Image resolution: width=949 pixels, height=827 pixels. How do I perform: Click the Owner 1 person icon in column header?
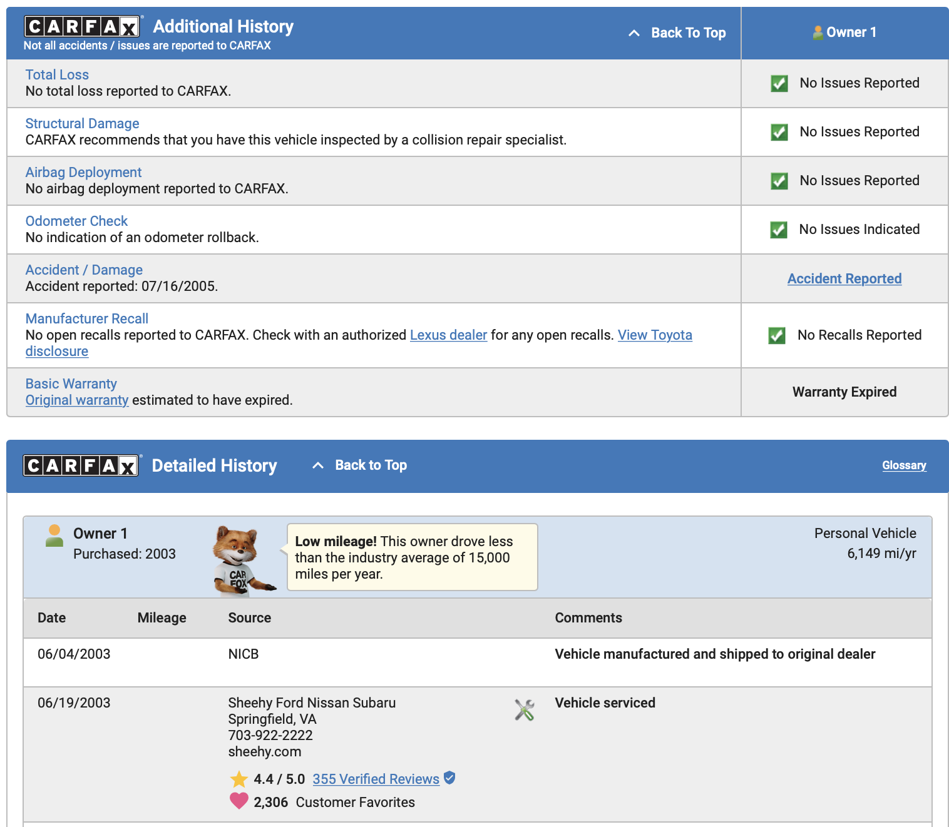point(818,33)
